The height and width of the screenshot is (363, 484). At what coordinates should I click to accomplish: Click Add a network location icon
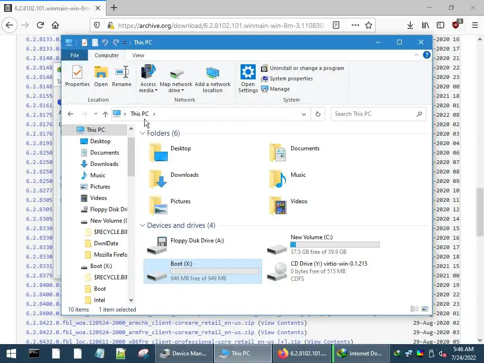213,79
